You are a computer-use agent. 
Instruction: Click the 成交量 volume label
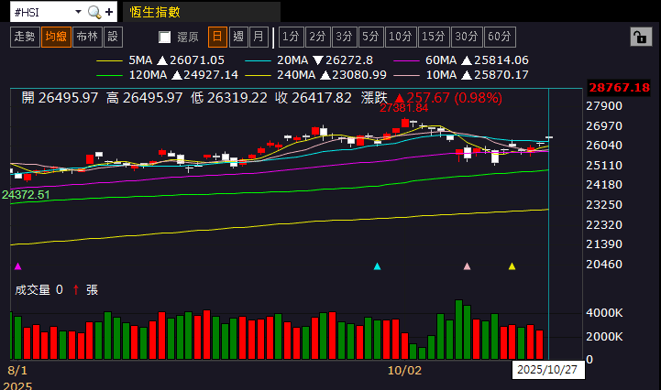(32, 290)
